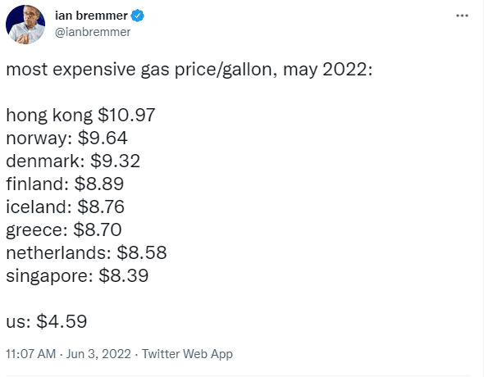Click the Jun 3, 2022 date

(98, 354)
